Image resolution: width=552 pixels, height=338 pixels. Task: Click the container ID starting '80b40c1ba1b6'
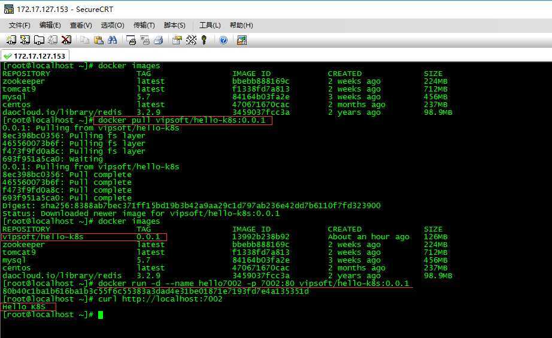pos(156,291)
